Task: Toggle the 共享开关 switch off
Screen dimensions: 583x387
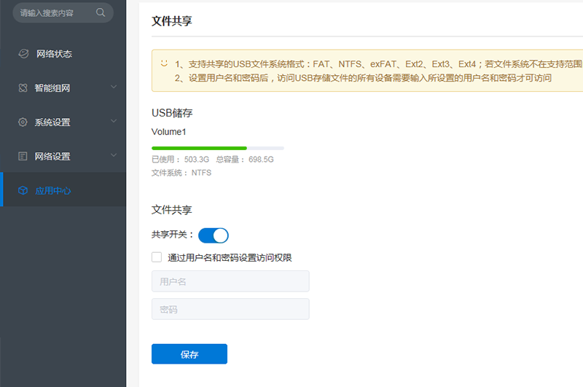Action: click(x=214, y=235)
